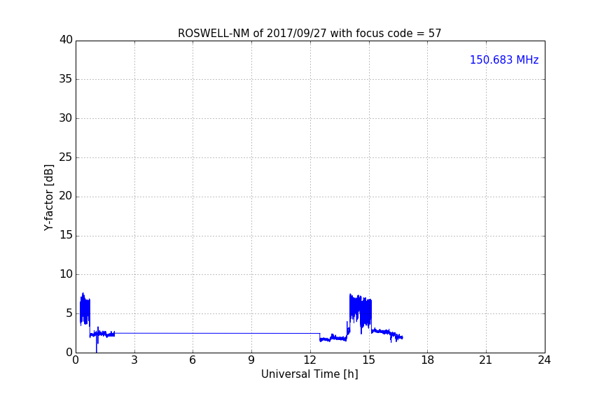Click the y-axis tick label '5'
605x403 pixels.
(69, 313)
